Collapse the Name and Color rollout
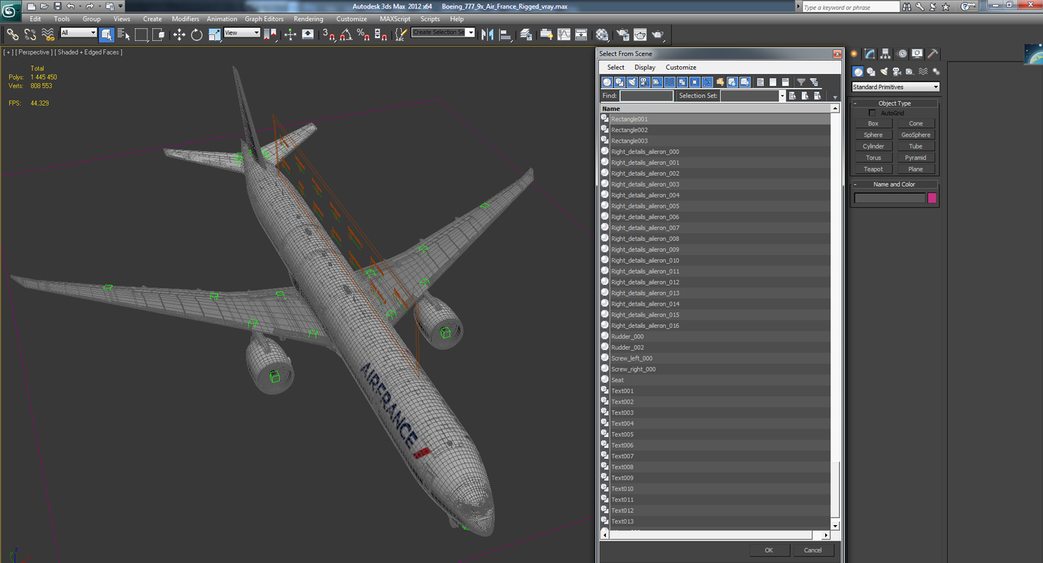The width and height of the screenshot is (1043, 563). tap(895, 184)
